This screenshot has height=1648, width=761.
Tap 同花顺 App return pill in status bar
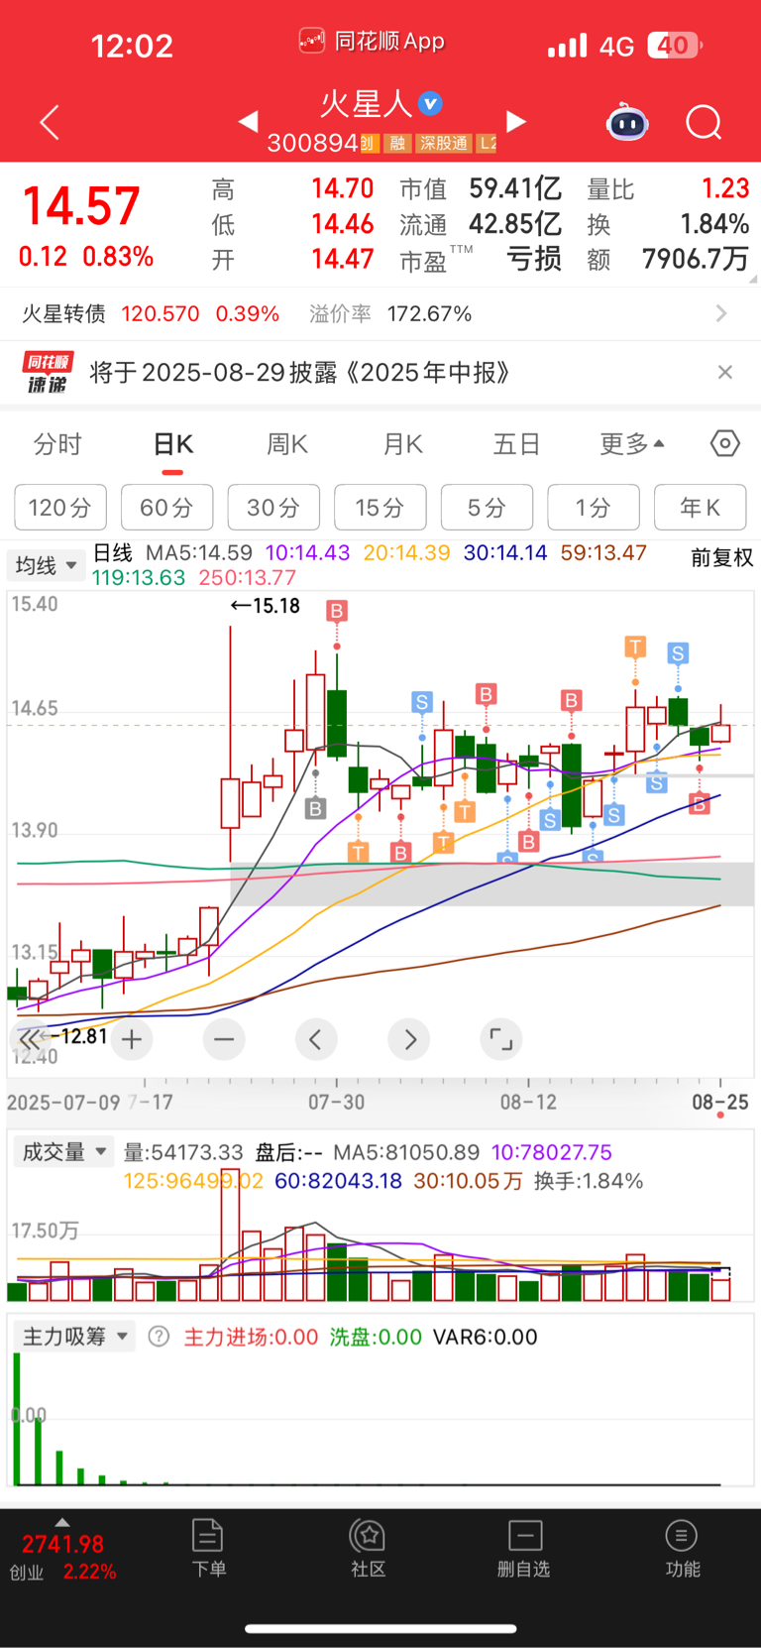[x=372, y=42]
